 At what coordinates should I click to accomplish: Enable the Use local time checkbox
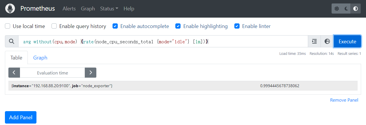tap(8, 26)
